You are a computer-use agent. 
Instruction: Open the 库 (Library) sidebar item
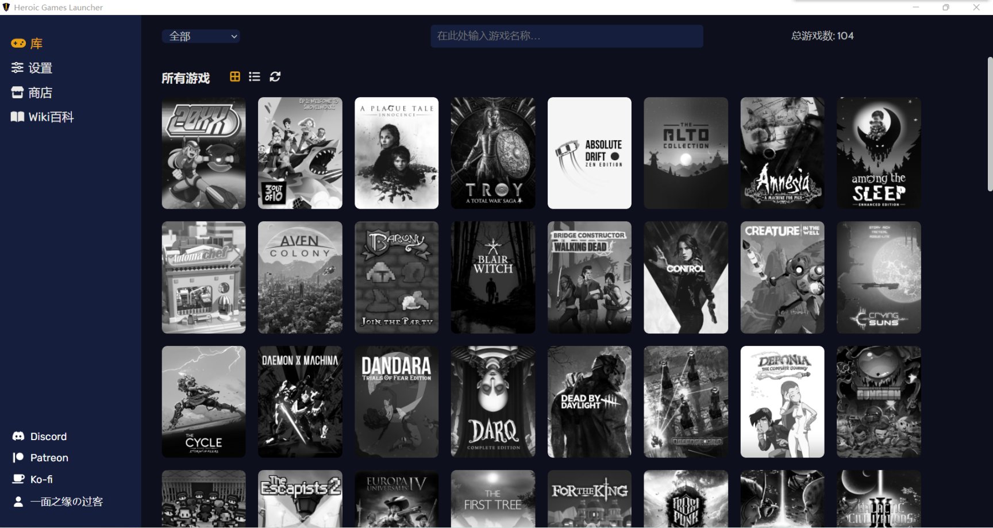click(26, 43)
